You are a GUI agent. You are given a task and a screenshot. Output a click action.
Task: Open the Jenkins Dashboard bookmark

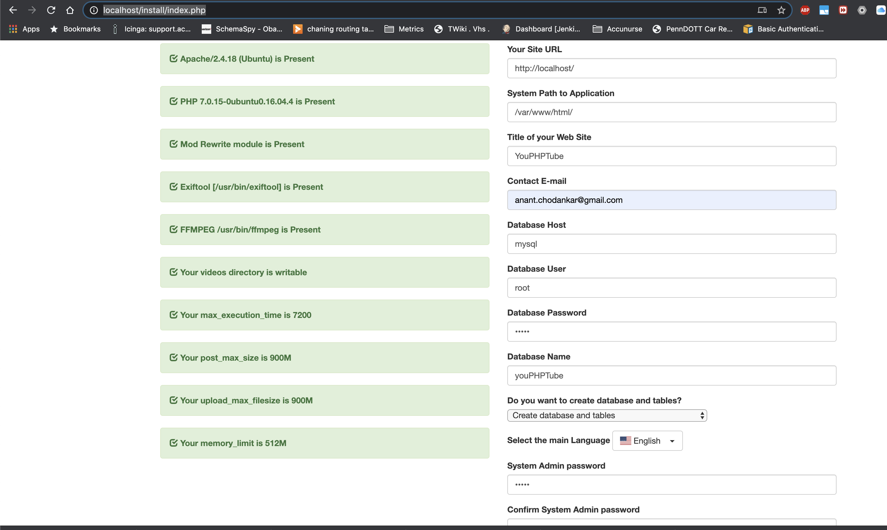541,29
